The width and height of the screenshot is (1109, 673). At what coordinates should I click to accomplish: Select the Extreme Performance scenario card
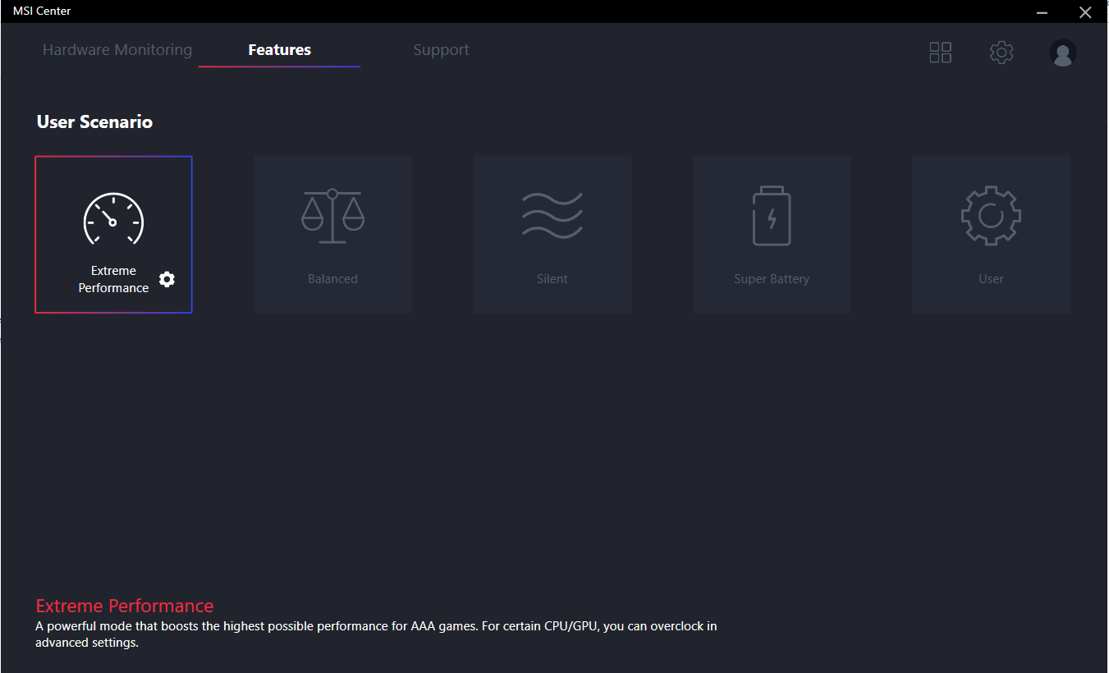pos(113,235)
